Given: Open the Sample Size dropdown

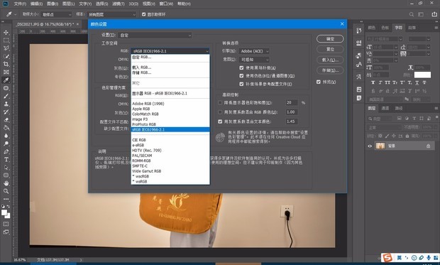Looking at the screenshot, I should tap(56, 14).
